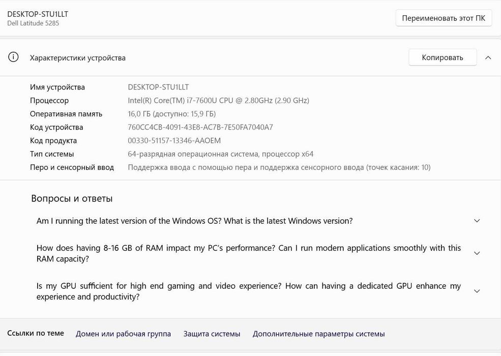Click the Код продукта value 00330-51157
501x356 pixels.
174,140
